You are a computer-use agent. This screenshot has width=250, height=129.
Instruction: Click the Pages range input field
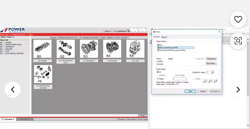coord(179,79)
